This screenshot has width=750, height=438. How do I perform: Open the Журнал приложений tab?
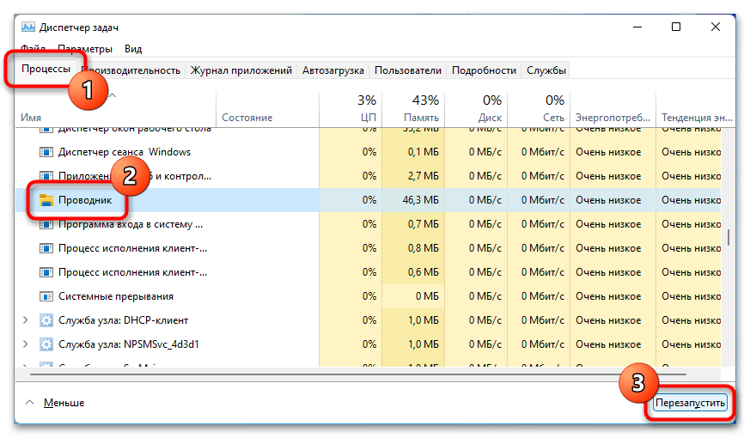pyautogui.click(x=241, y=70)
